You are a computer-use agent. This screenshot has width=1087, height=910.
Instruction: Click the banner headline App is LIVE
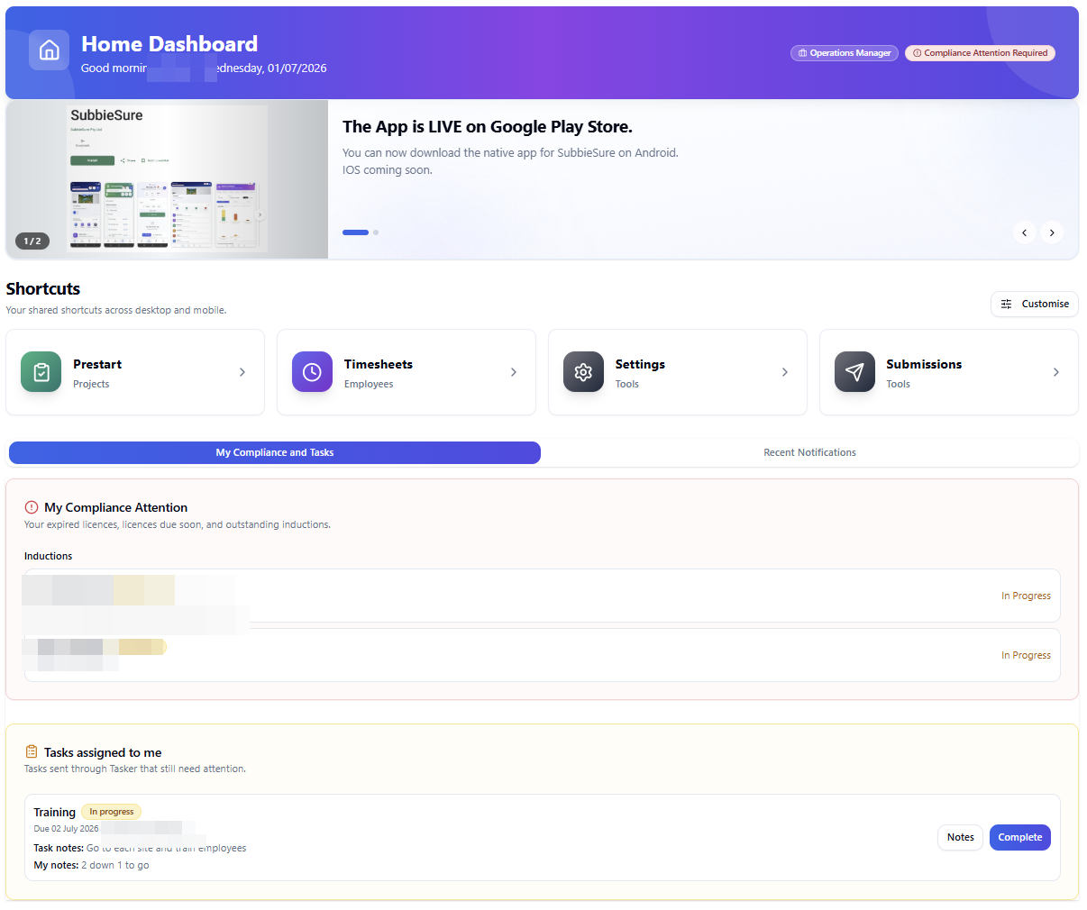[488, 127]
